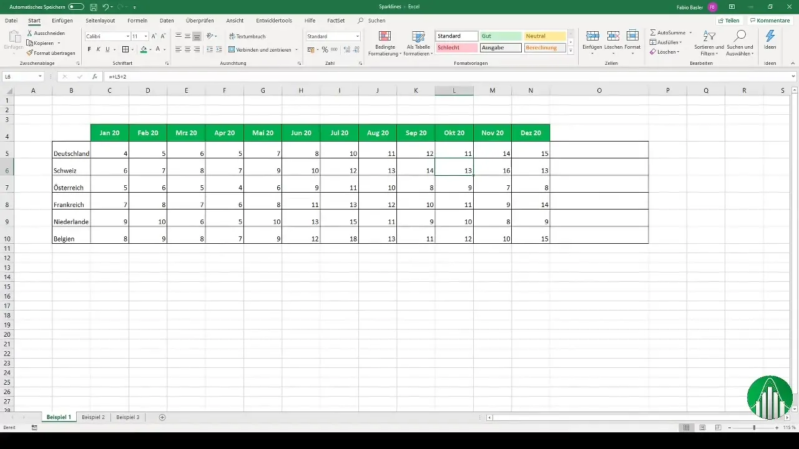Open Sortieren und Filtern menu
The image size is (799, 449).
708,43
